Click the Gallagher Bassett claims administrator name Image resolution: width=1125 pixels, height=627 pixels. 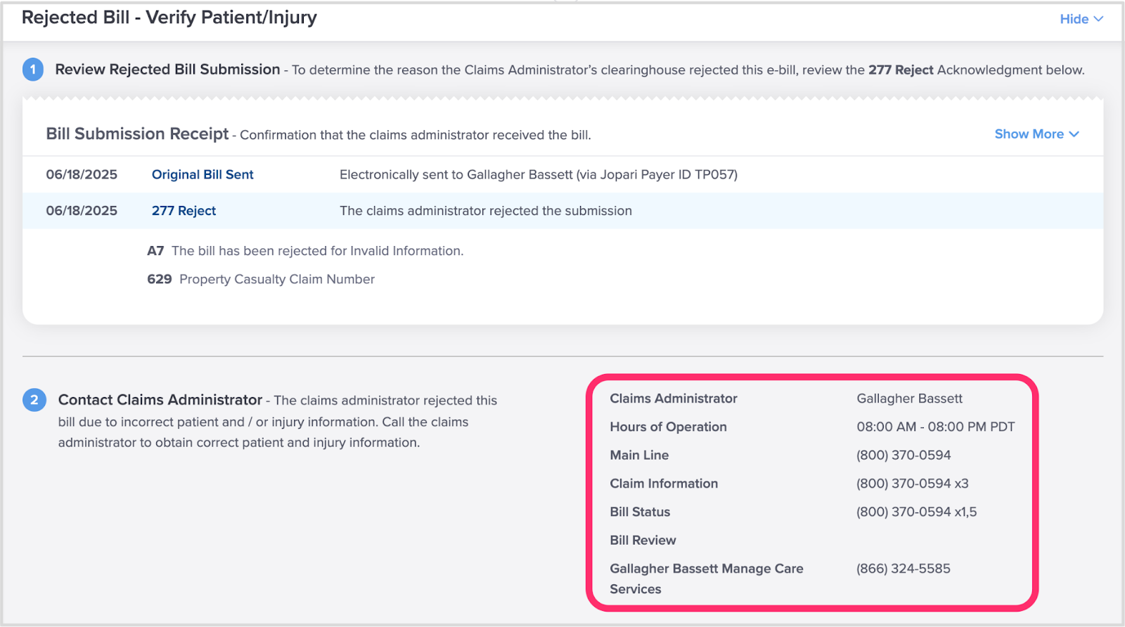click(x=909, y=399)
